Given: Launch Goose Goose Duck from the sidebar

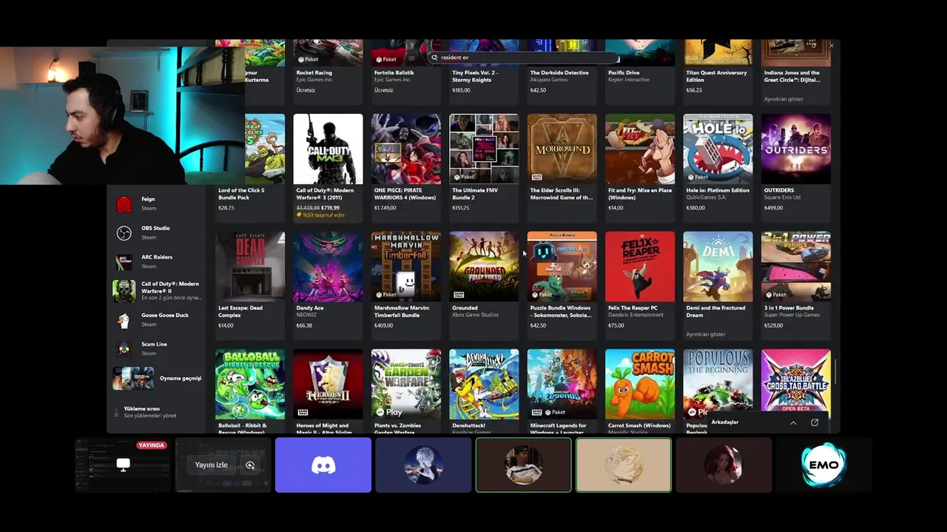Looking at the screenshot, I should [x=157, y=320].
